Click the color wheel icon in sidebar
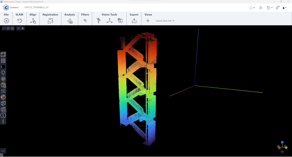 [3, 97]
